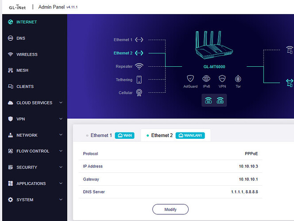
Task: Click DNS server value 1.1.1.1, 8.8.8.8
Action: [x=244, y=192]
